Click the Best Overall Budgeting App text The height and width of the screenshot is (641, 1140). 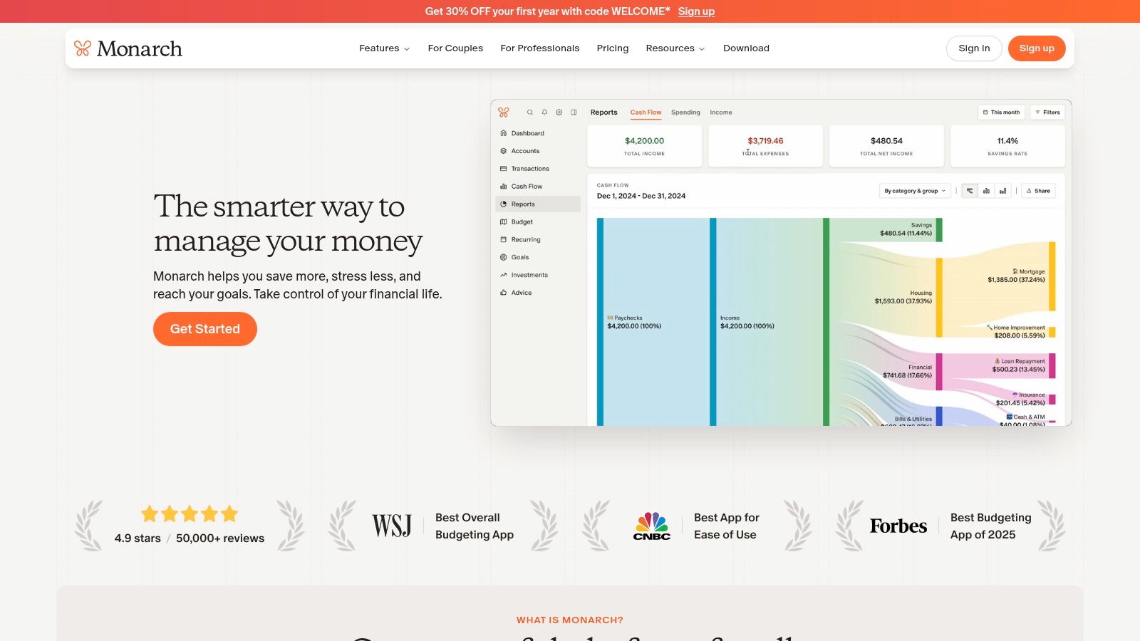(475, 526)
